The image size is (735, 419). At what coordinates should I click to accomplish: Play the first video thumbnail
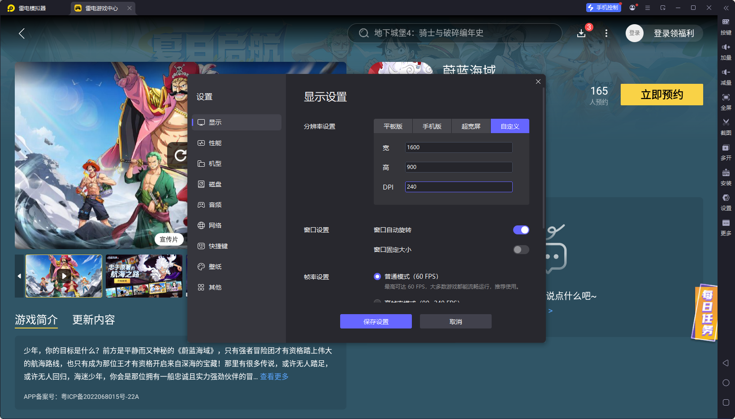tap(64, 276)
